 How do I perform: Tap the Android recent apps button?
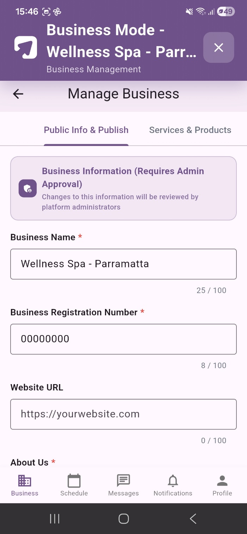(x=55, y=518)
